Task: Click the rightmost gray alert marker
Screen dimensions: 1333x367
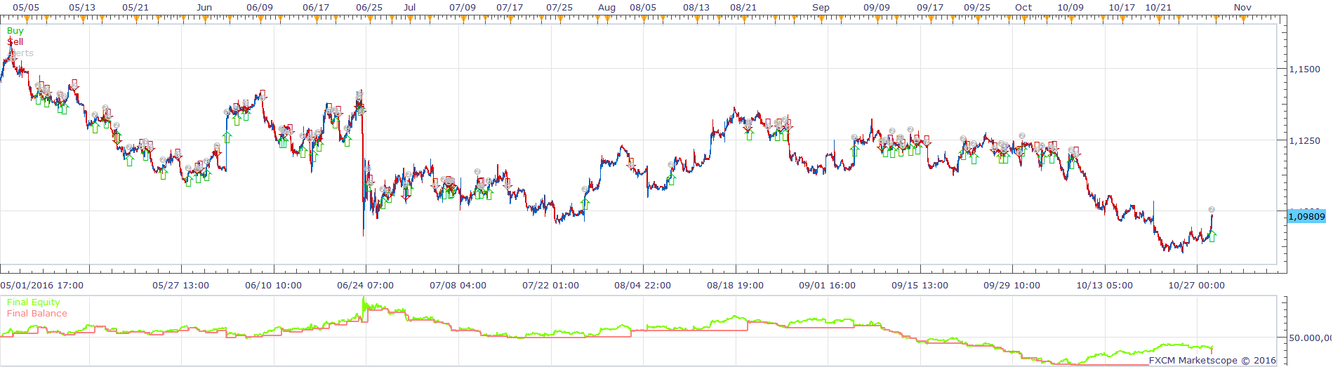Action: (1212, 210)
